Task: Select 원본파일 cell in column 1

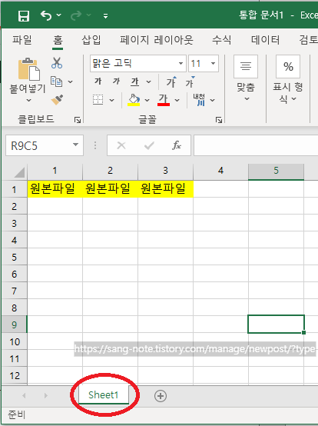Action: [55, 189]
